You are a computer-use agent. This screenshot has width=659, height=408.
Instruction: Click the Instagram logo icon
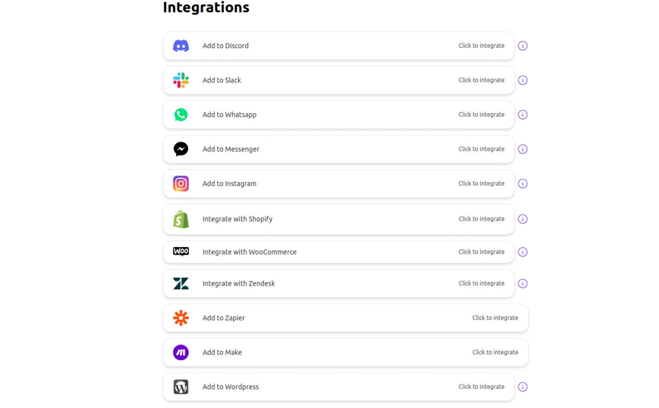(181, 183)
